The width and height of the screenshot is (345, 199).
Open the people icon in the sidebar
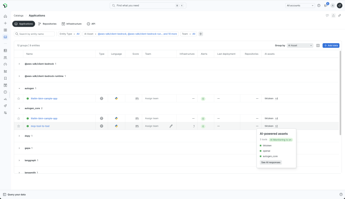[x=5, y=57]
